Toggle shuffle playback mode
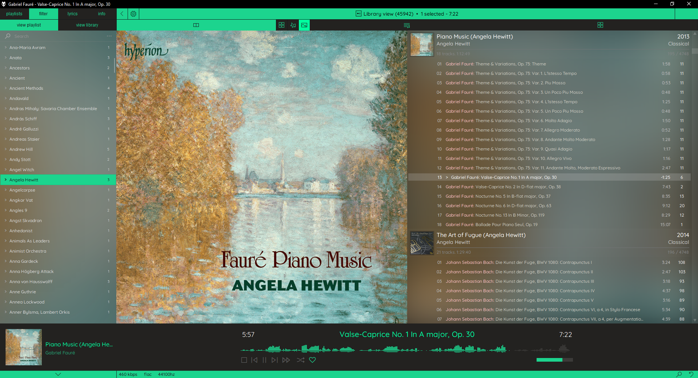698x378 pixels. (301, 360)
